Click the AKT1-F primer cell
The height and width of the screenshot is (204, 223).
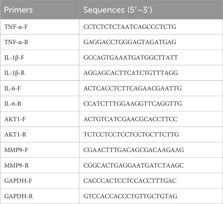[15, 119]
